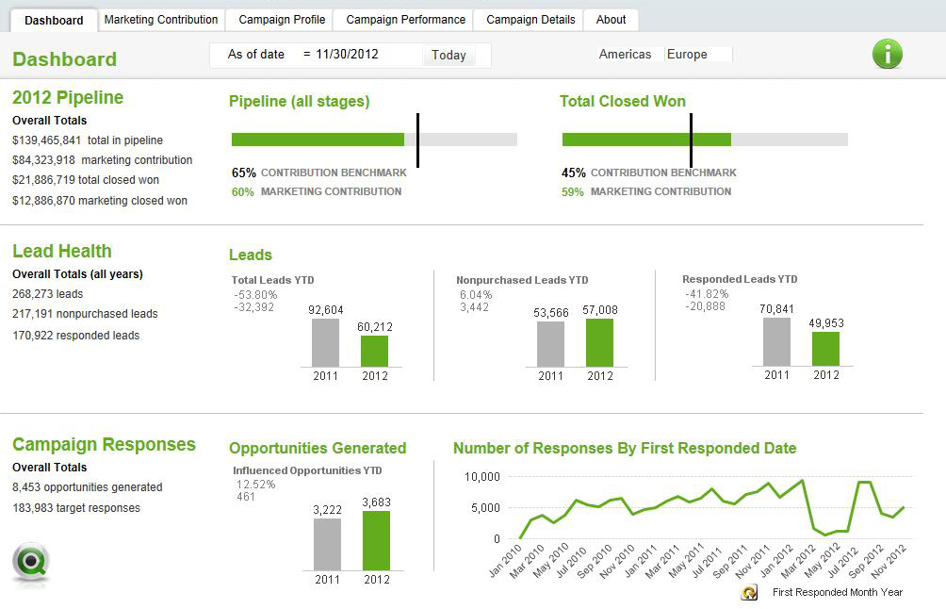Click the 45% Contribution Benchmark label
This screenshot has height=609, width=946.
(x=649, y=173)
